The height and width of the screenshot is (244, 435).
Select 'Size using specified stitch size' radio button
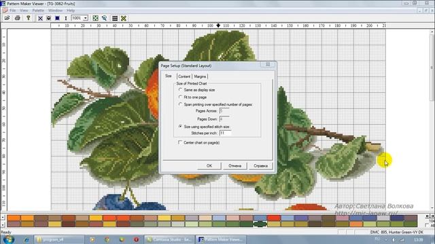180,126
